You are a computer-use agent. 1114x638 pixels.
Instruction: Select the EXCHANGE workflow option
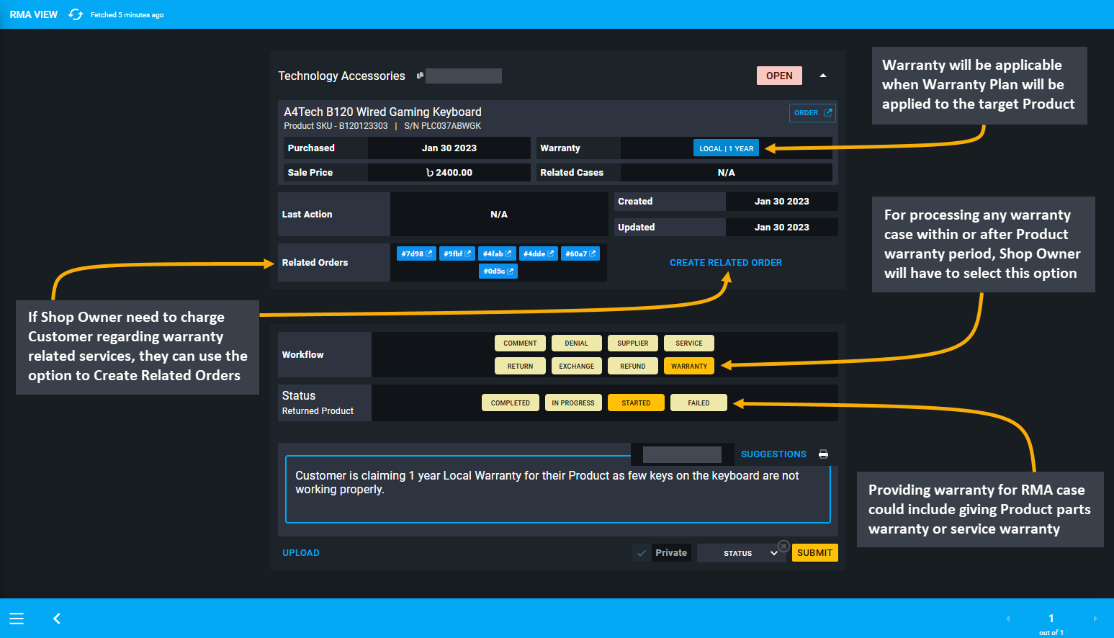pos(576,367)
